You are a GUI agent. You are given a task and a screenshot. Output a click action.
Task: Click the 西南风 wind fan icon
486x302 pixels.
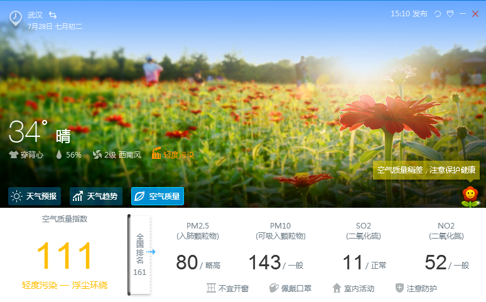pyautogui.click(x=97, y=154)
